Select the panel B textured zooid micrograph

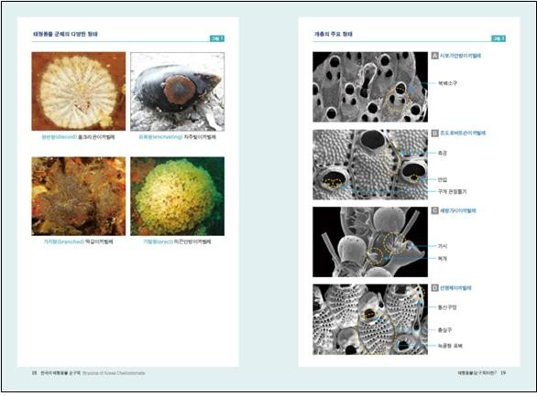coord(370,165)
